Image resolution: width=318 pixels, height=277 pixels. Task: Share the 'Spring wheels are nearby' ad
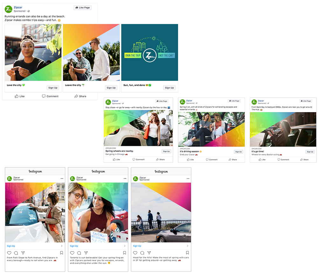pos(160,159)
